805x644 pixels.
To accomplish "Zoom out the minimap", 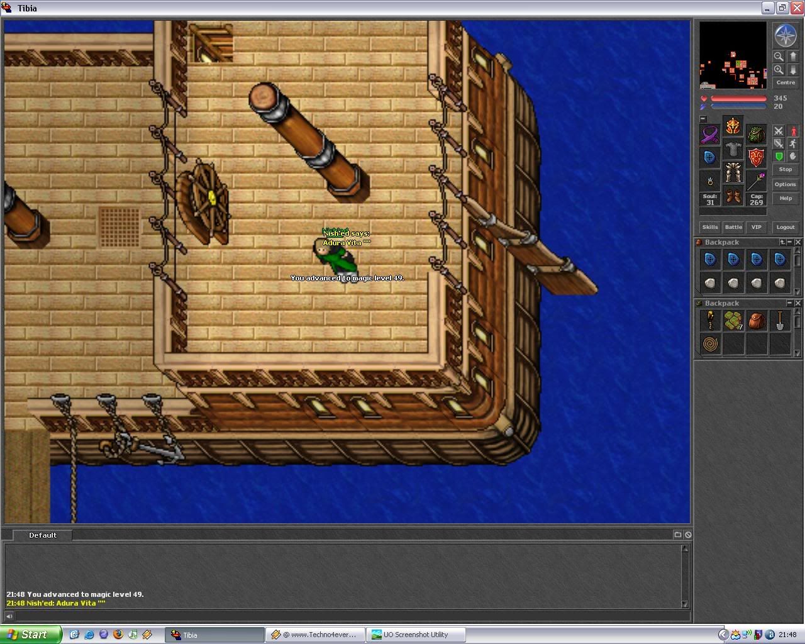I will click(779, 57).
